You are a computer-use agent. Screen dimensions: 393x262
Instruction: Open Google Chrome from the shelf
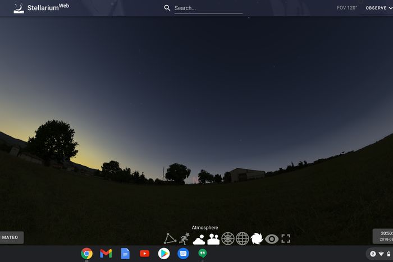pyautogui.click(x=86, y=254)
